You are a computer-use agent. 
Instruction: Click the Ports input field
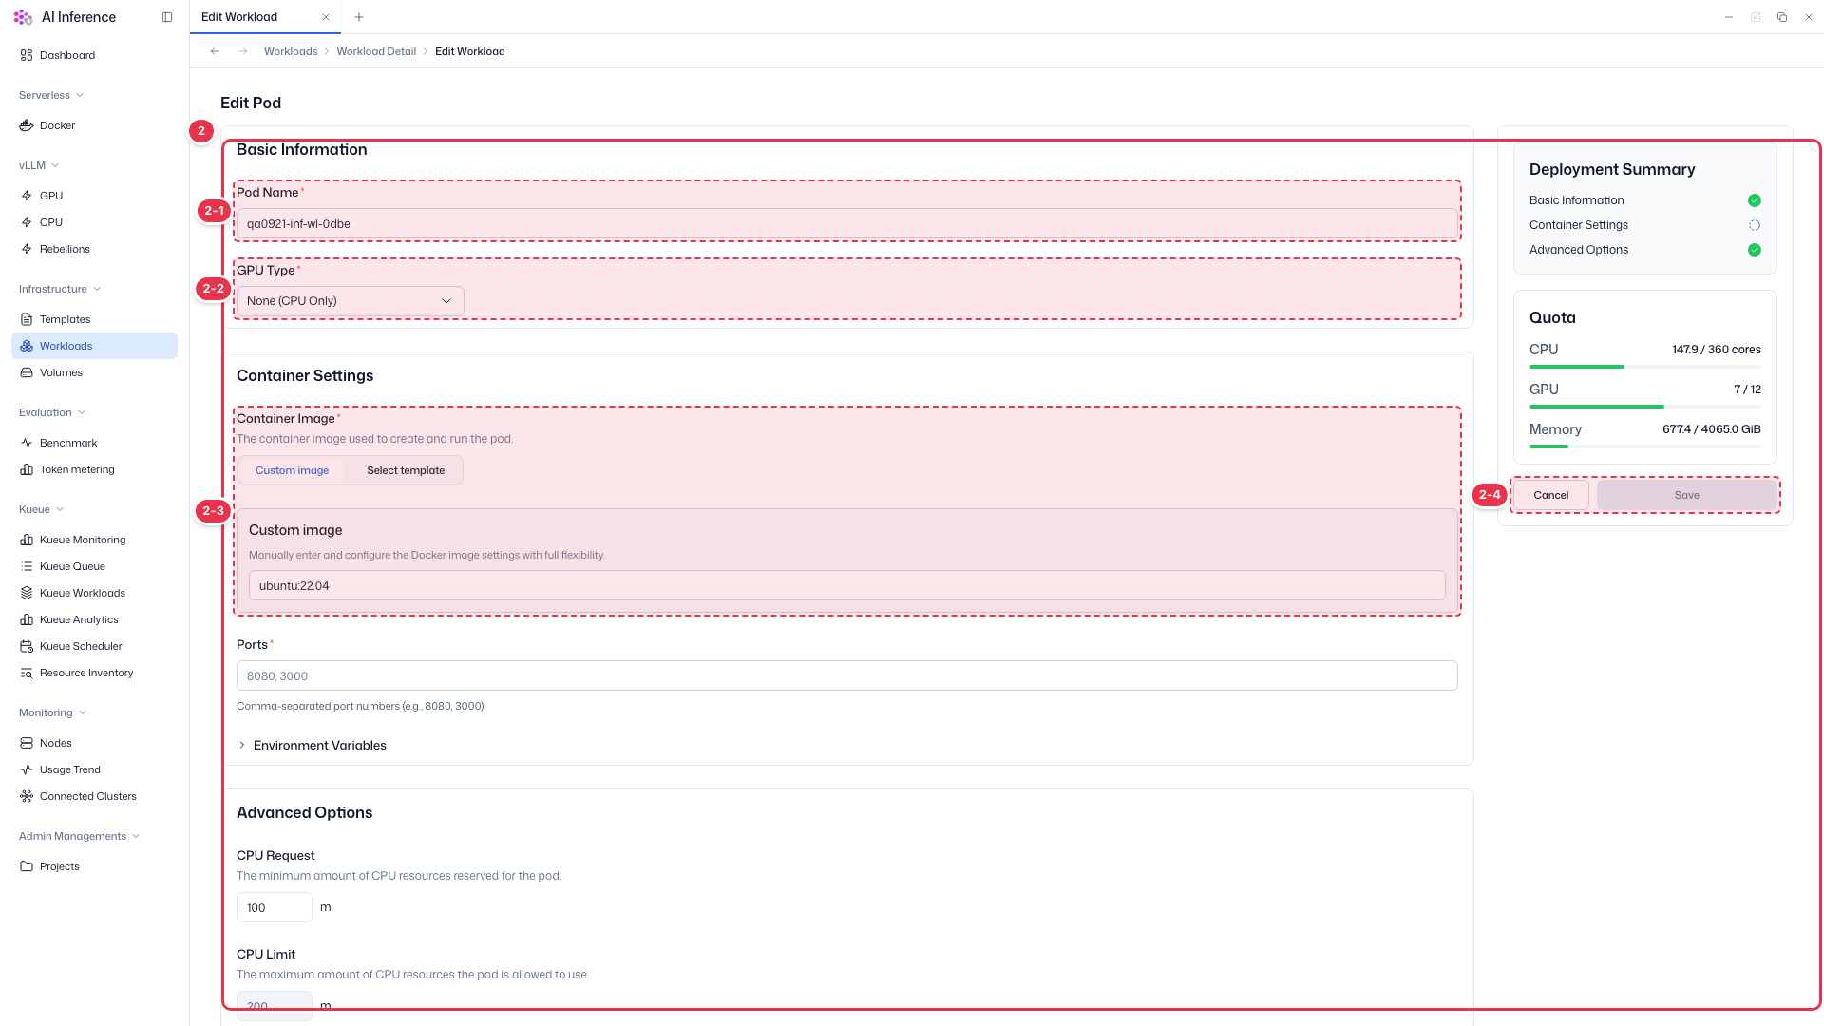pyautogui.click(x=847, y=675)
